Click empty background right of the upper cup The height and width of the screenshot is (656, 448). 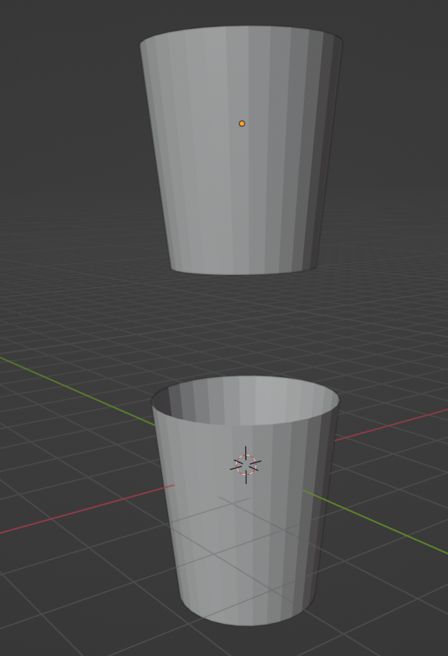[397, 128]
